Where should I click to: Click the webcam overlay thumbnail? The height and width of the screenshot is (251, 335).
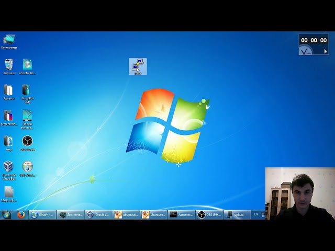300,193
